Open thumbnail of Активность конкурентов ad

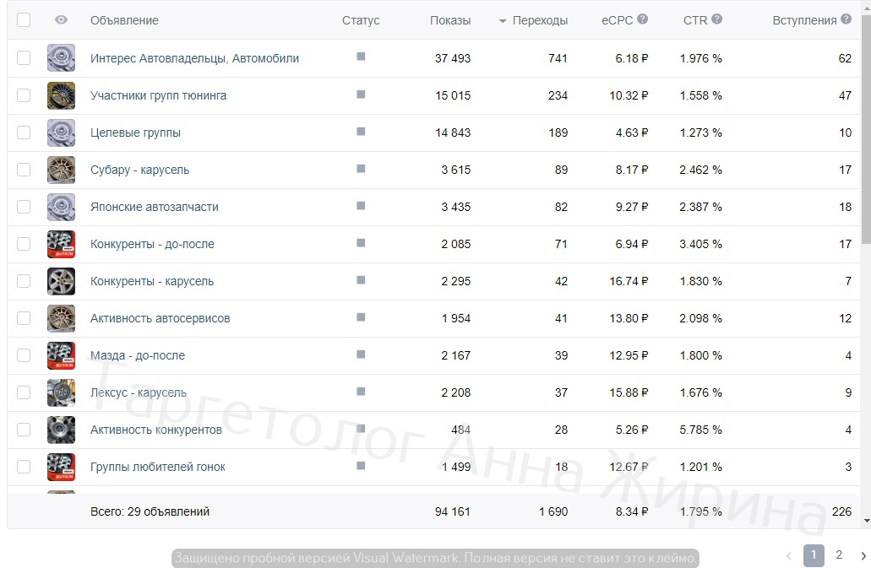pyautogui.click(x=61, y=430)
